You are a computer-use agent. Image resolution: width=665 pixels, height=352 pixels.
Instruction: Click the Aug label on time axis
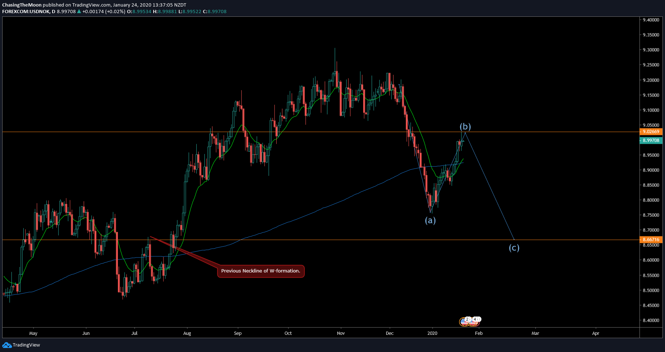point(187,333)
